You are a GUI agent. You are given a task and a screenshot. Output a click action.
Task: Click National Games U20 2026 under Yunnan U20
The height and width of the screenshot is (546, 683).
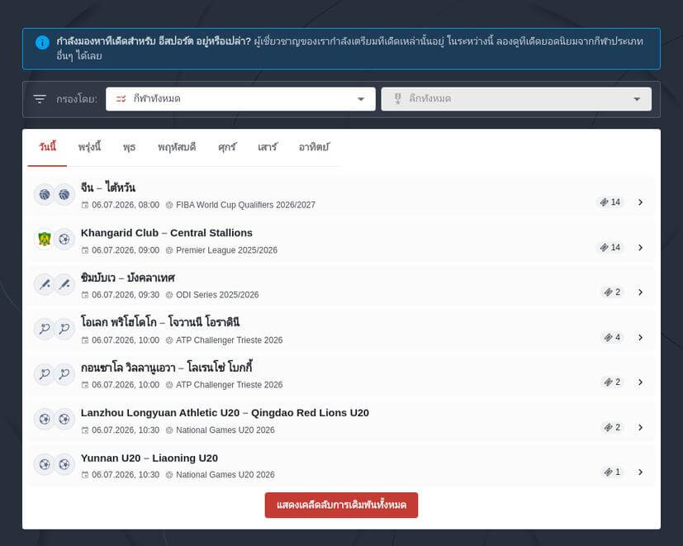pyautogui.click(x=225, y=474)
